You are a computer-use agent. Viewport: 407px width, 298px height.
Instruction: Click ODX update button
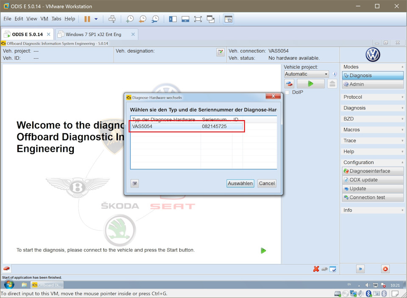pos(373,180)
